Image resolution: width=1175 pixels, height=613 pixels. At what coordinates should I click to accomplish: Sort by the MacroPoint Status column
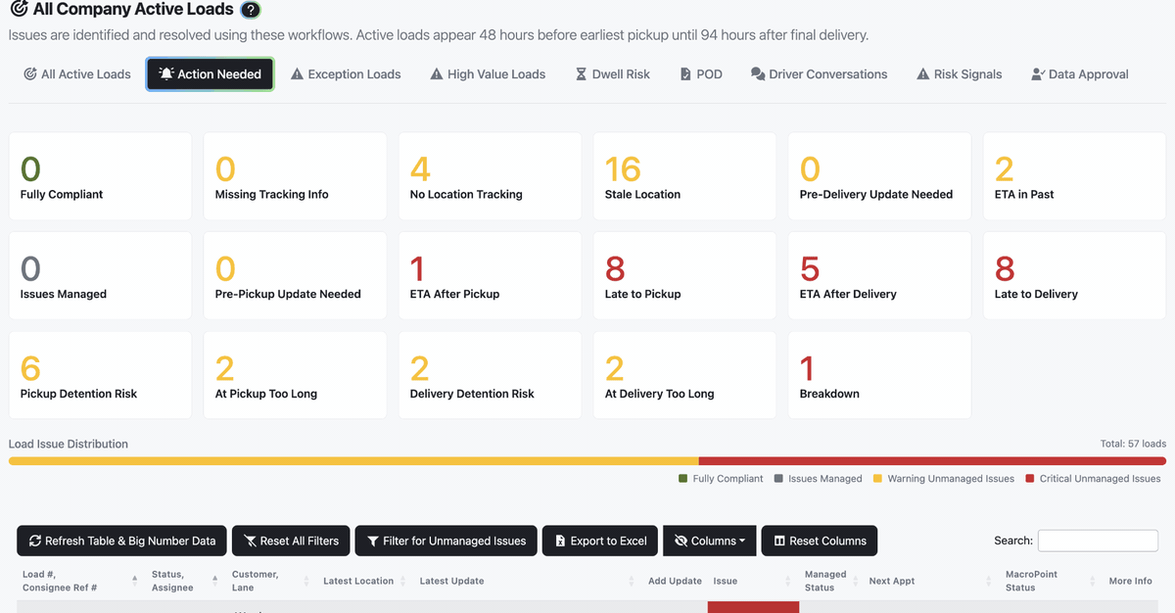pyautogui.click(x=1048, y=581)
